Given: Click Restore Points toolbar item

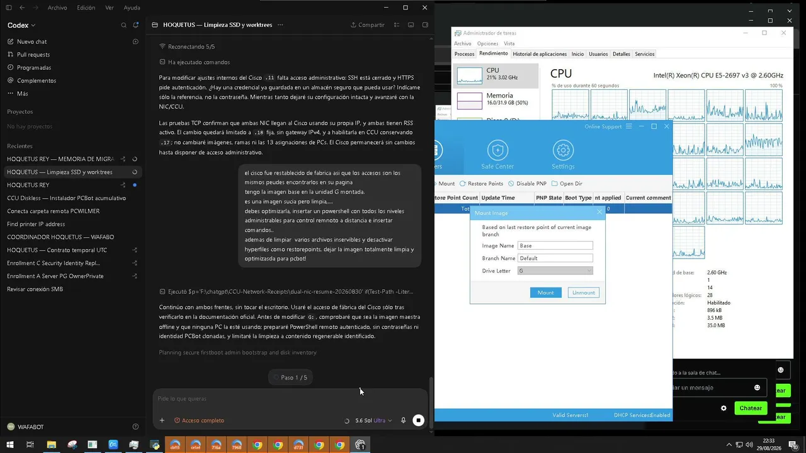Looking at the screenshot, I should coord(482,184).
